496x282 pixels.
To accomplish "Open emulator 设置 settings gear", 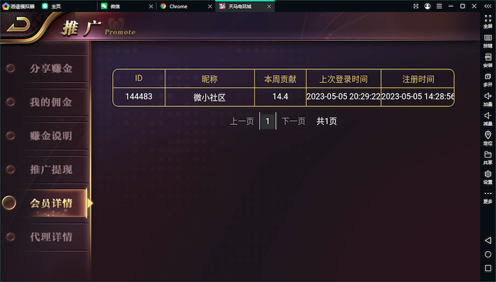I will pos(488,177).
